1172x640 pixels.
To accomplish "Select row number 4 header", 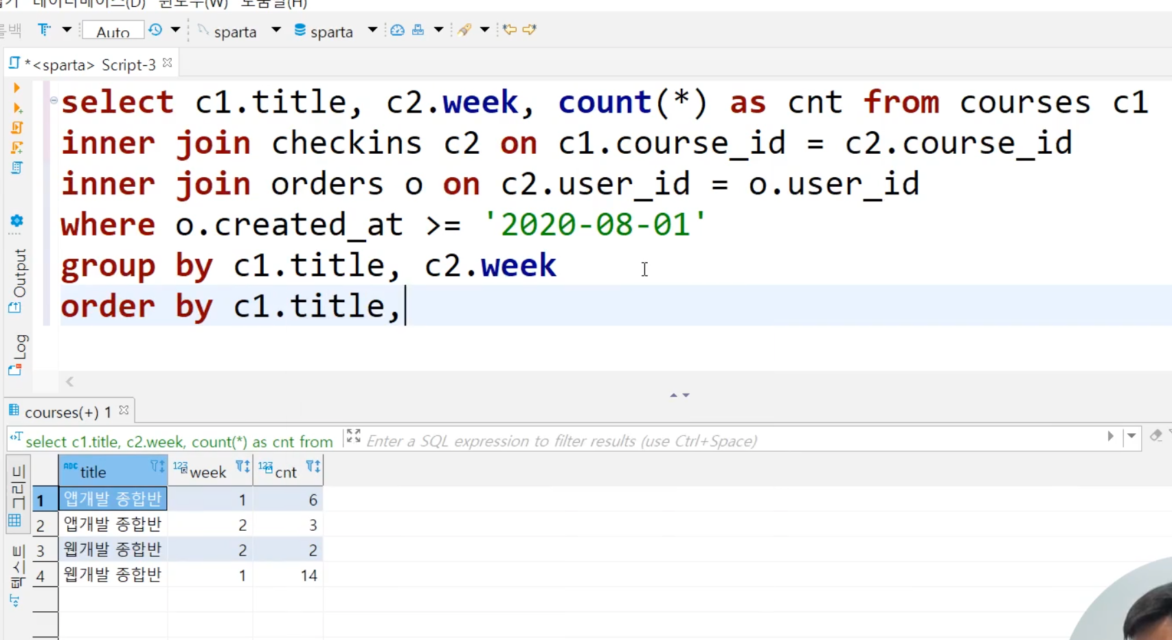I will tap(45, 575).
